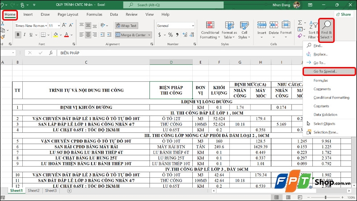
Task: Select column C header
Action: click(86, 62)
